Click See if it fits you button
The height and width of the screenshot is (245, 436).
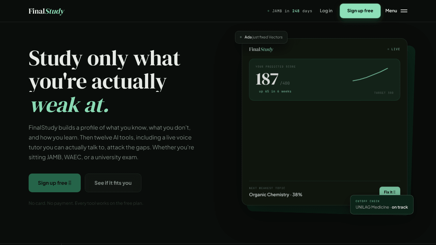(113, 183)
